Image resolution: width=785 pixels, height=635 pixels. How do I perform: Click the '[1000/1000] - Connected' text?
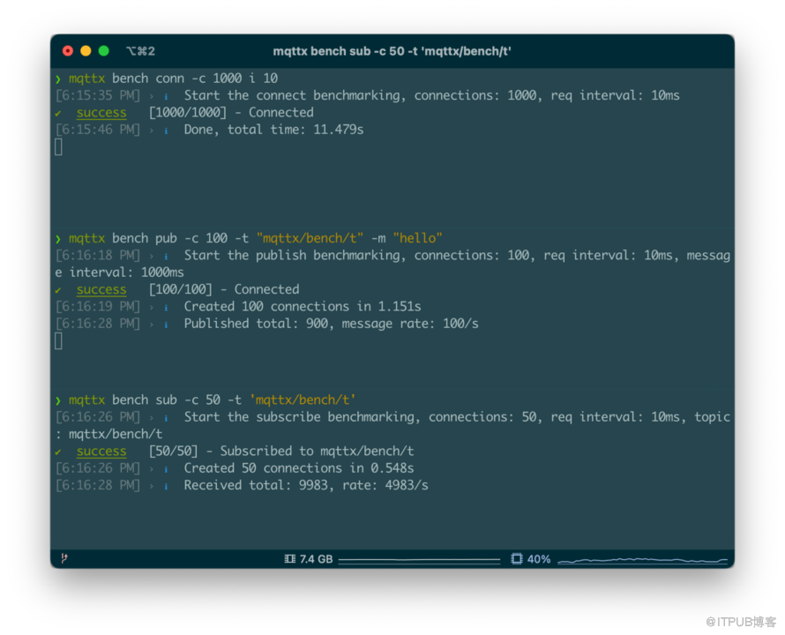coord(231,112)
